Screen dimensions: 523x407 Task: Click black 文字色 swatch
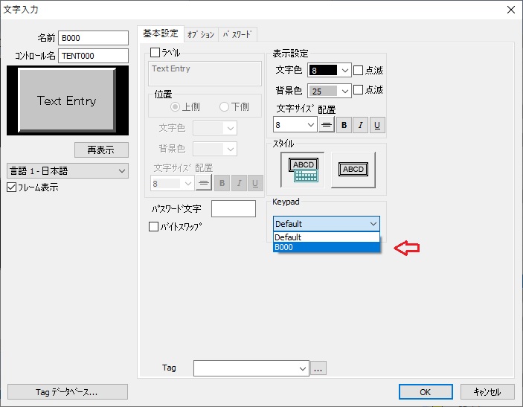coord(323,71)
